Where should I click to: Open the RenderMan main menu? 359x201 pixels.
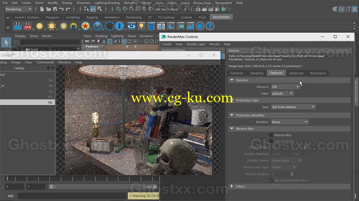(223, 3)
